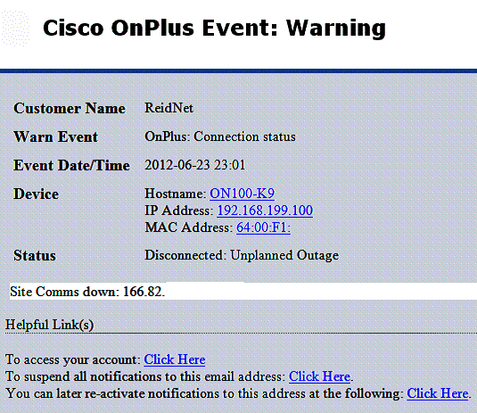Click the Cisco OnPlus Event: Warning heading
The image size is (477, 413).
tap(215, 29)
